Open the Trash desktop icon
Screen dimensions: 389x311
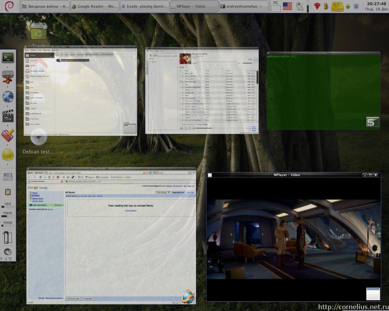pos(38,31)
